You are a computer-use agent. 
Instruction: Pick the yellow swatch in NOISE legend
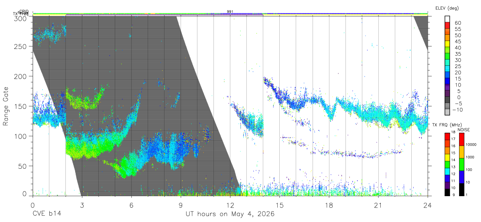tap(461, 152)
